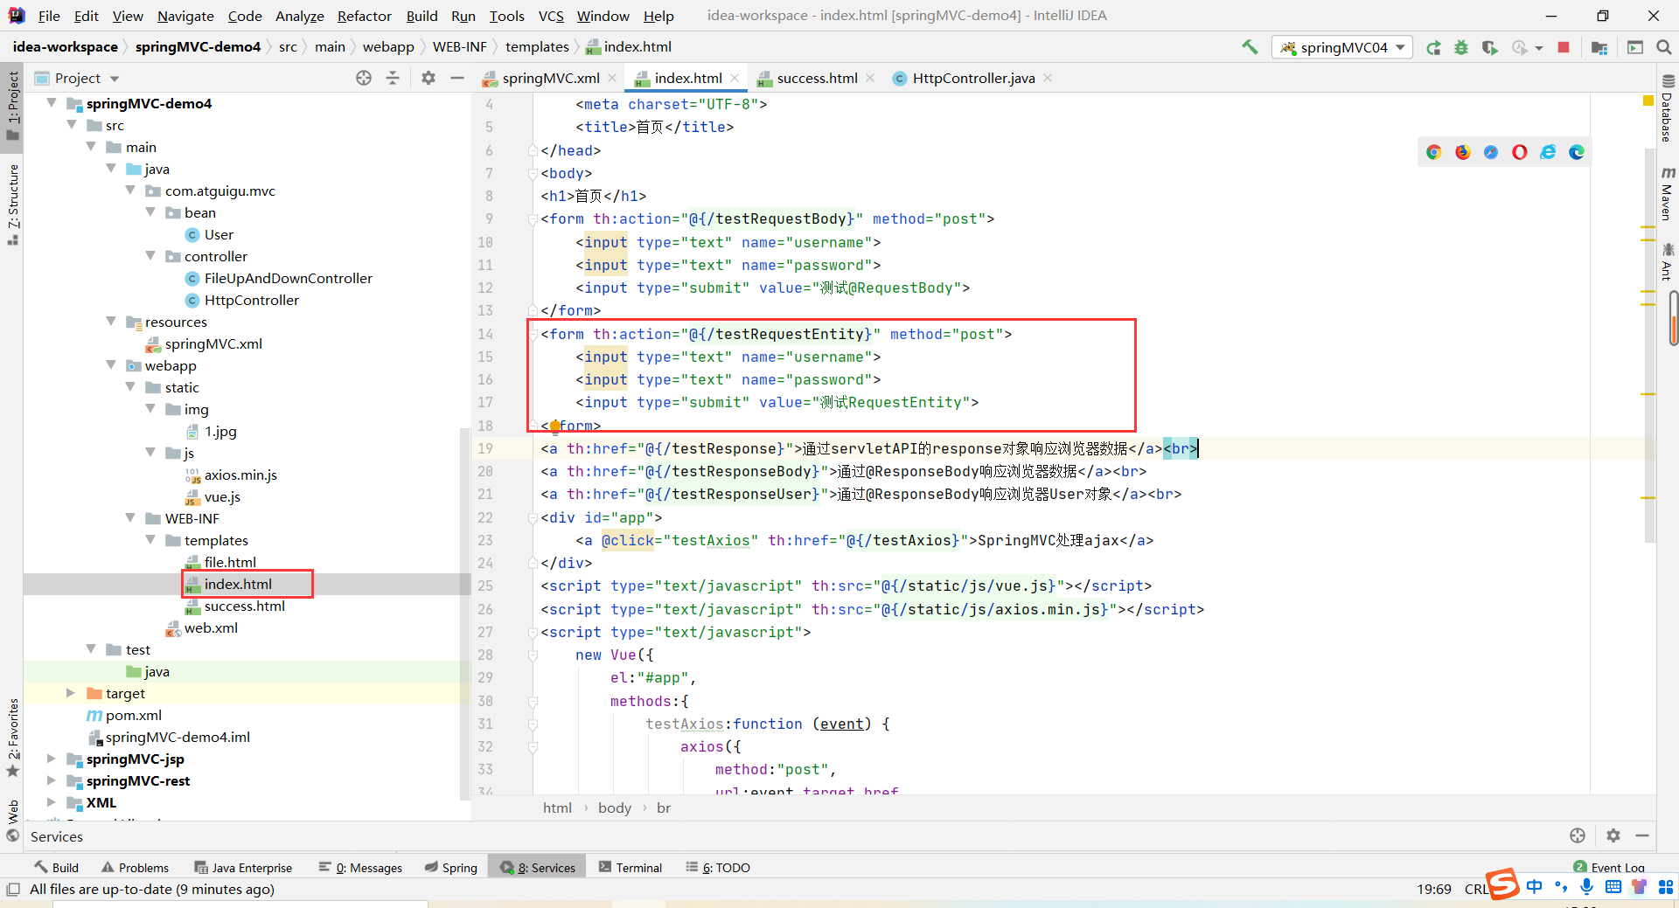Viewport: 1679px width, 908px height.
Task: Expand the target folder node
Action: 71,693
